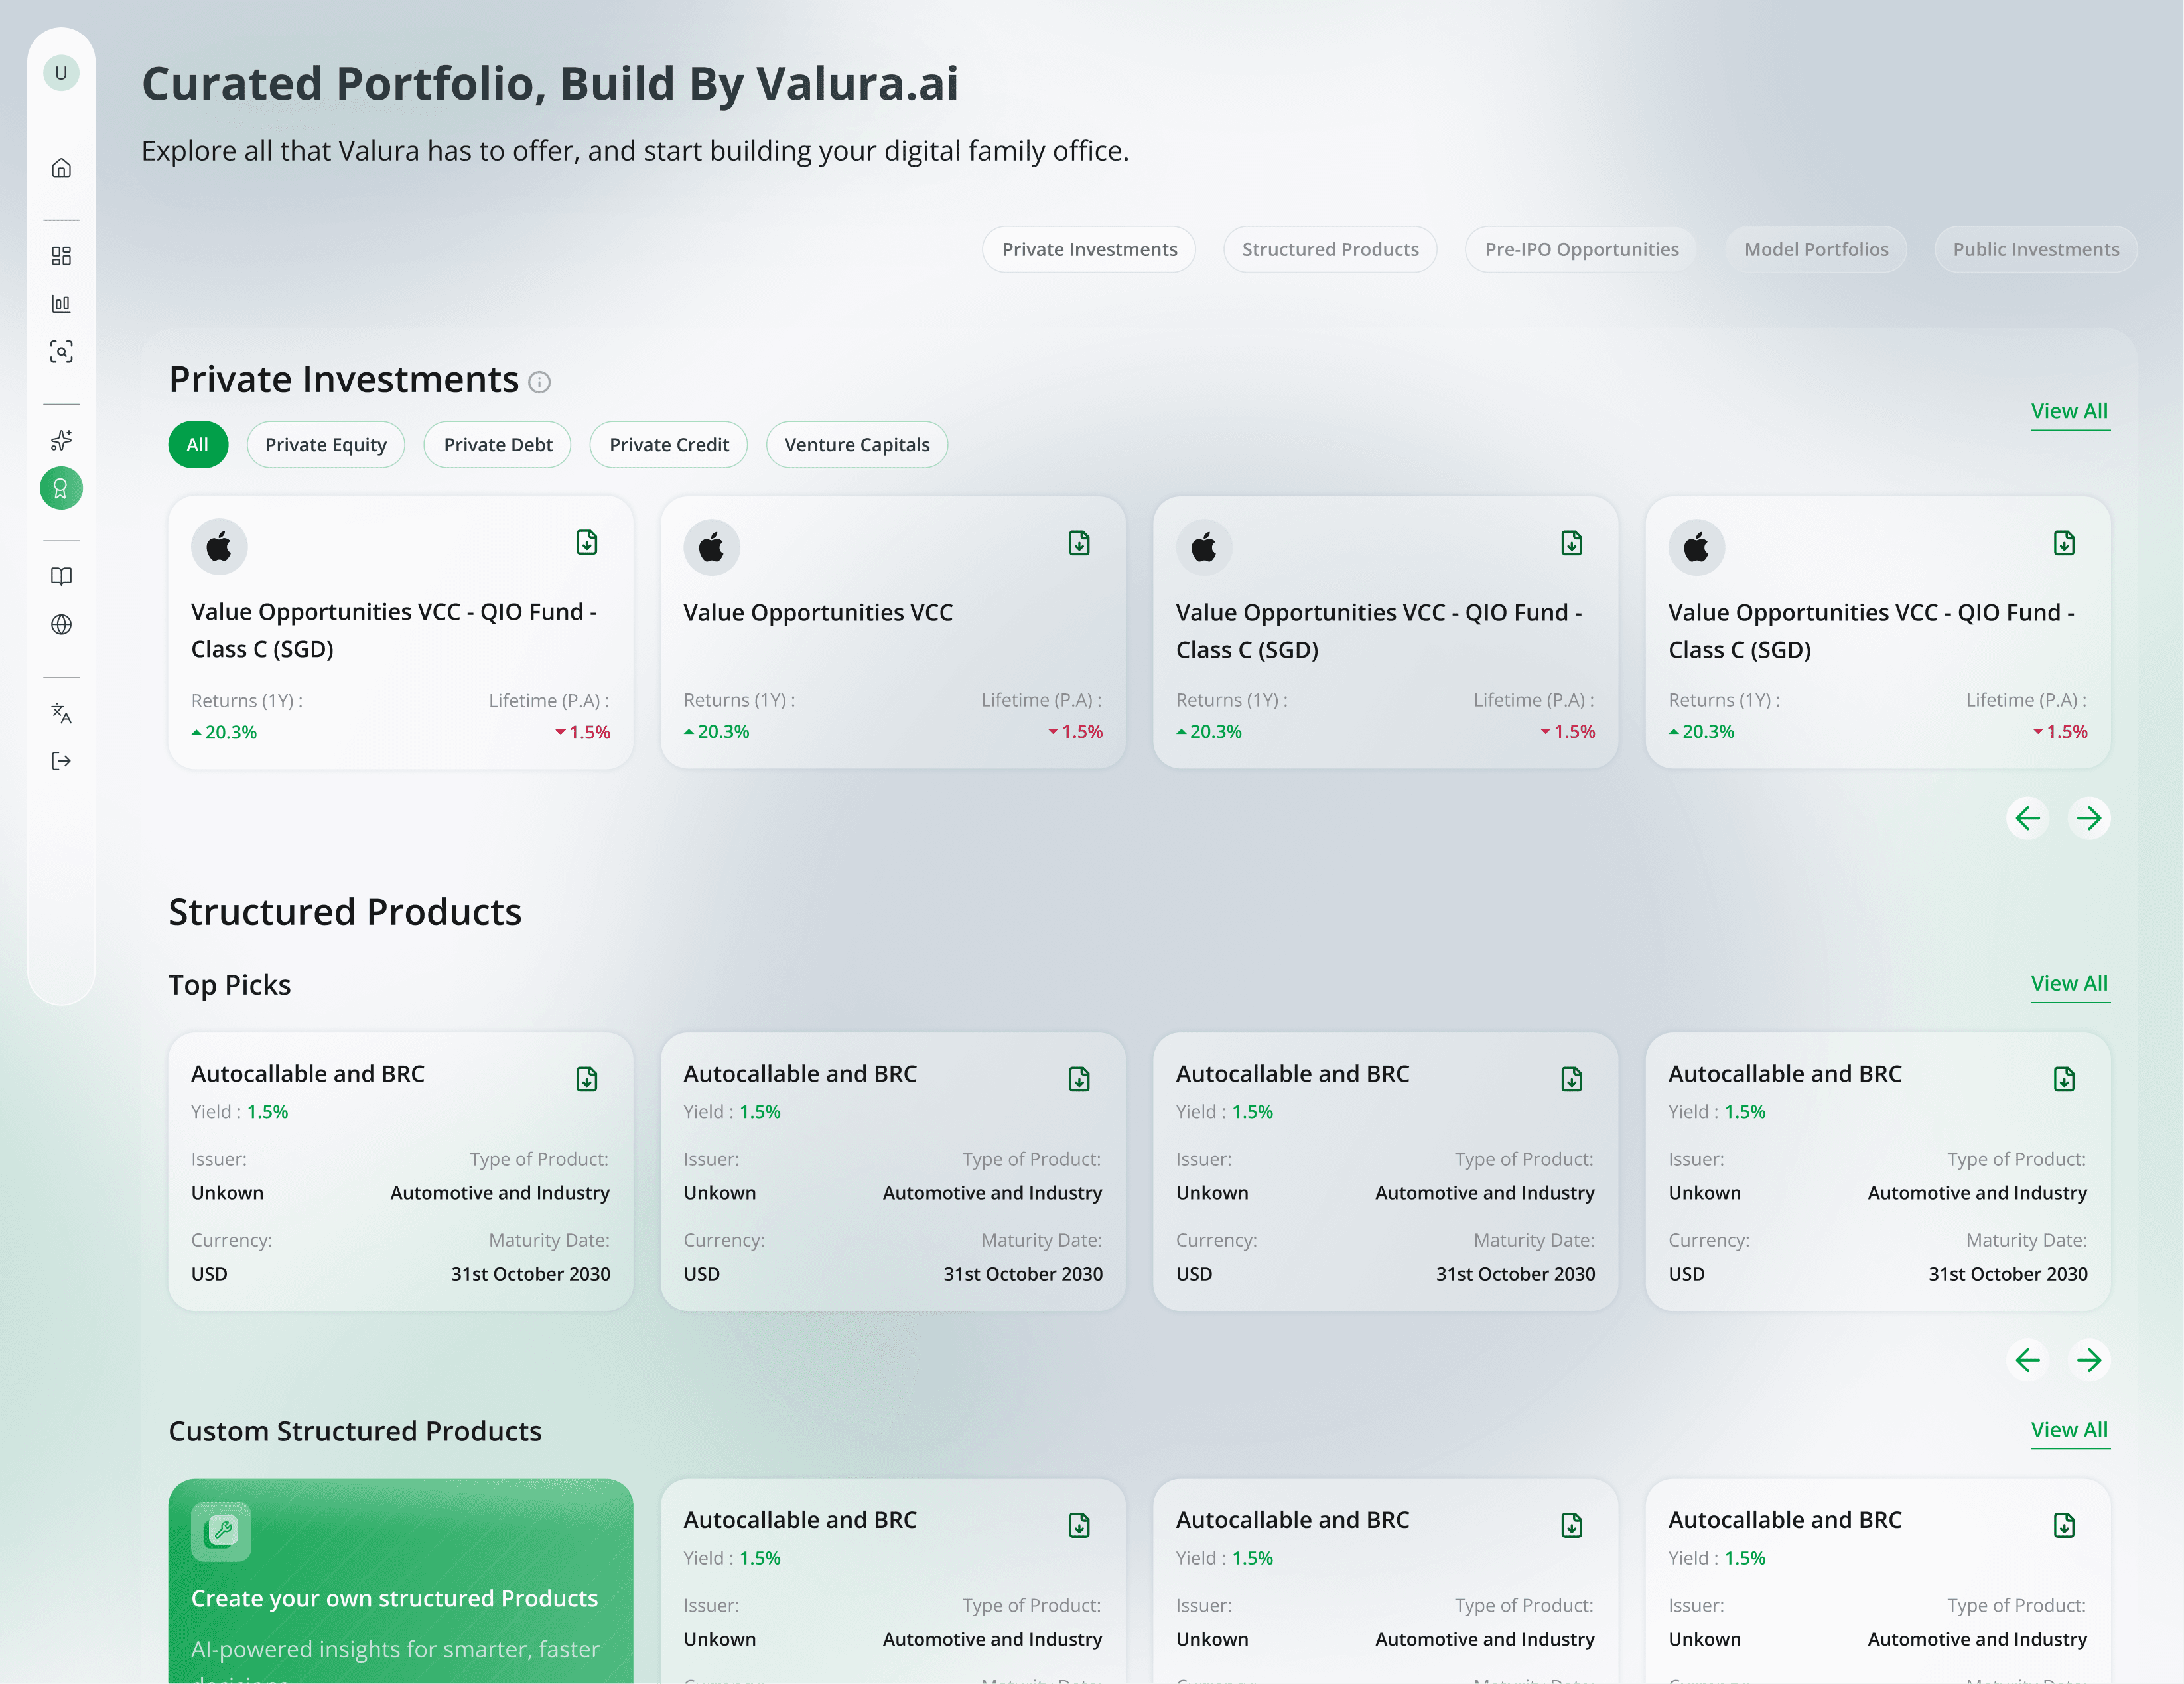Click the open book icon in sidebar
Screen dimensions: 2184x1684
[x=61, y=576]
